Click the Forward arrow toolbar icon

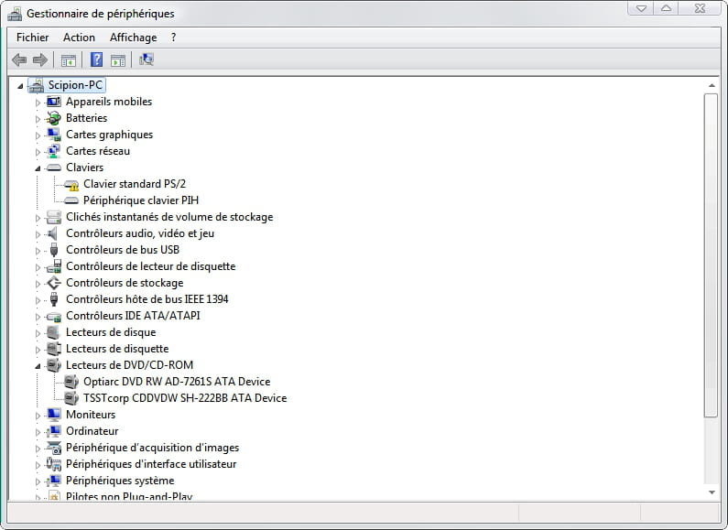pyautogui.click(x=39, y=60)
